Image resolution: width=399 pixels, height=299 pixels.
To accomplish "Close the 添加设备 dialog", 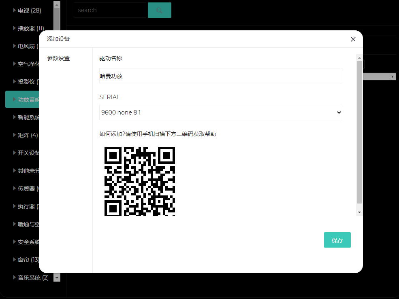I will coord(353,39).
